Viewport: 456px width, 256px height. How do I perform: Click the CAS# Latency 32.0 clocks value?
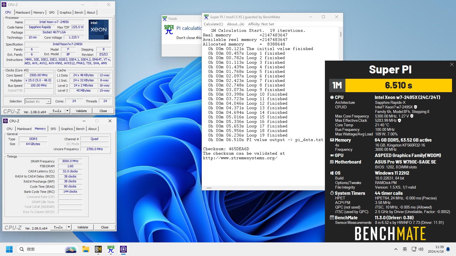70,171
